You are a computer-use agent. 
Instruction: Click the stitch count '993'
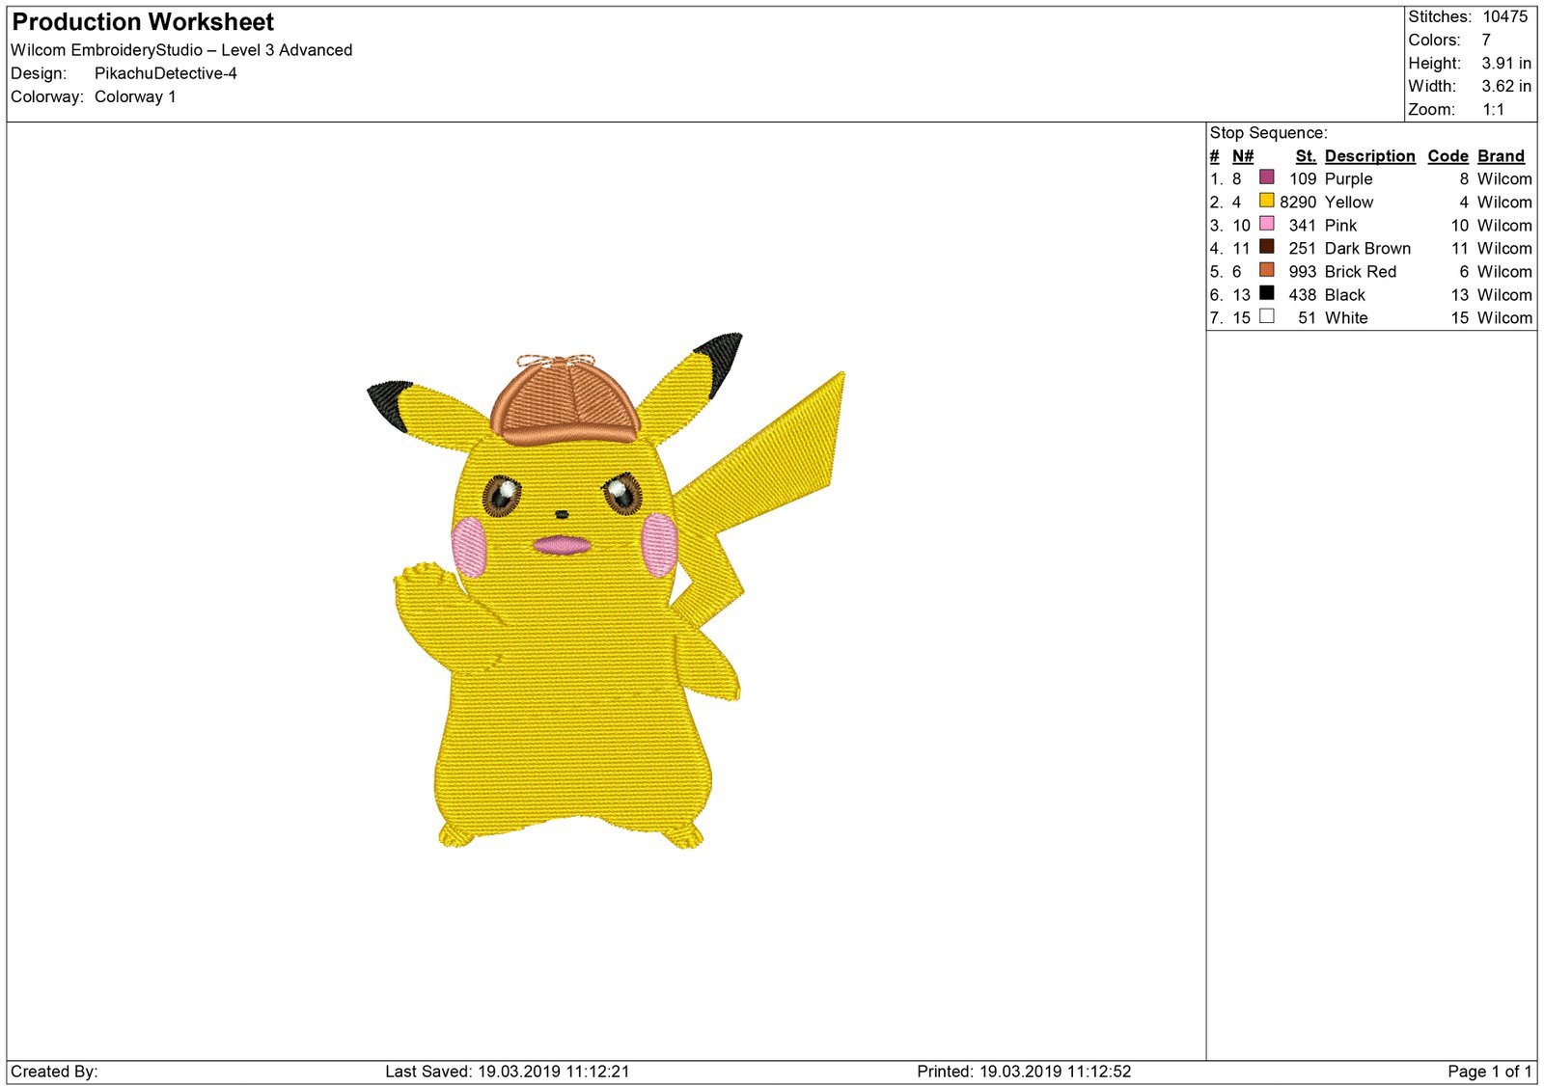click(x=1303, y=272)
